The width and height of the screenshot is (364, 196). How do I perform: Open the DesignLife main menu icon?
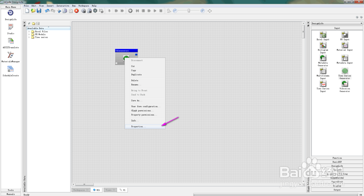(x=11, y=13)
